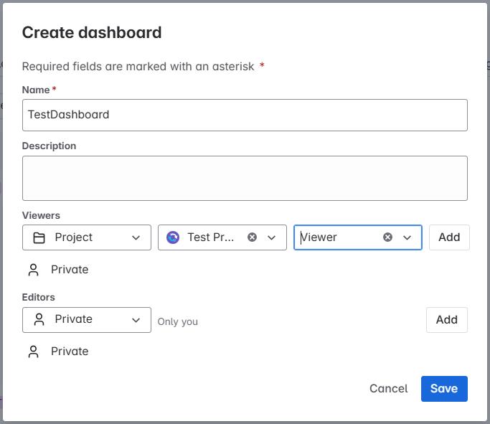Add the selected editor permission

446,320
